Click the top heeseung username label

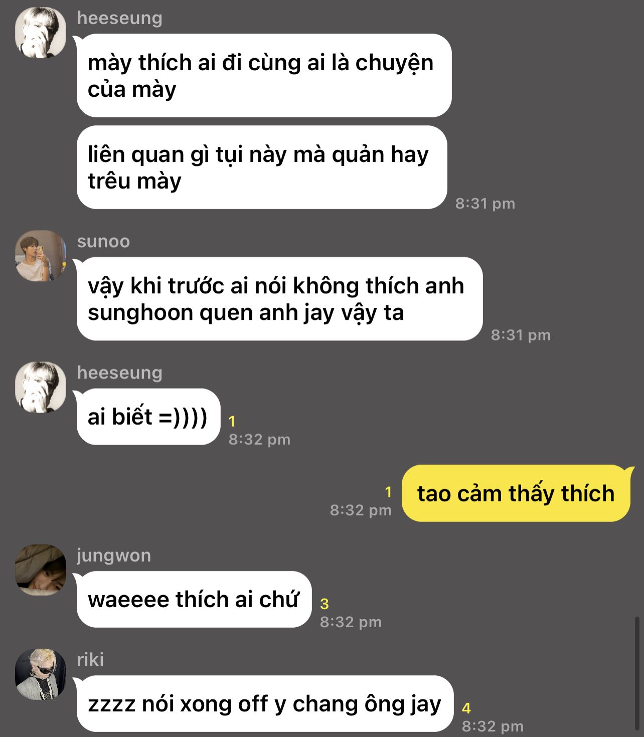(x=119, y=18)
